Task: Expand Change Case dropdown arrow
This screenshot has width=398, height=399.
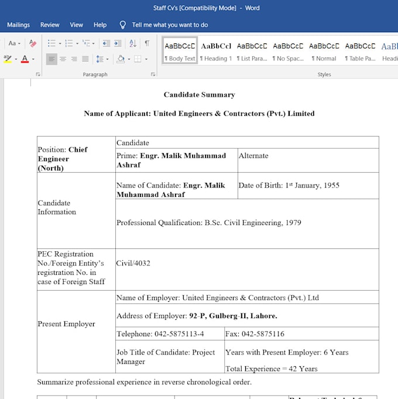Action: click(19, 43)
